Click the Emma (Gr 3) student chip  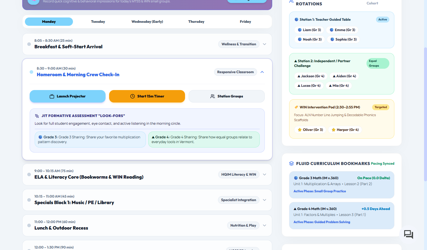(x=342, y=30)
